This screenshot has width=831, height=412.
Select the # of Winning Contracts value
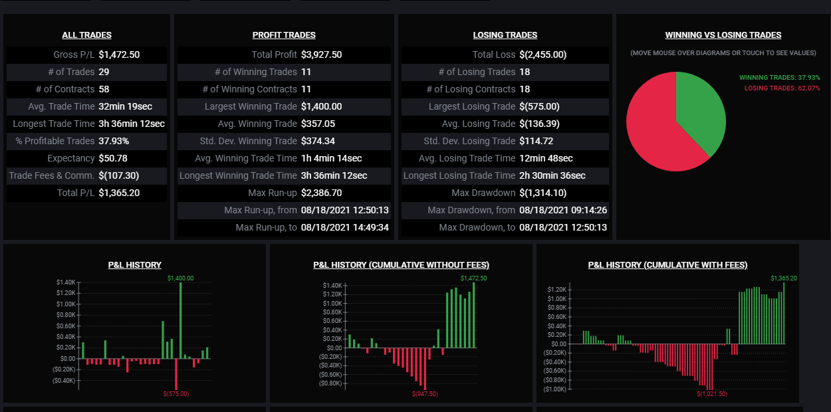click(306, 89)
